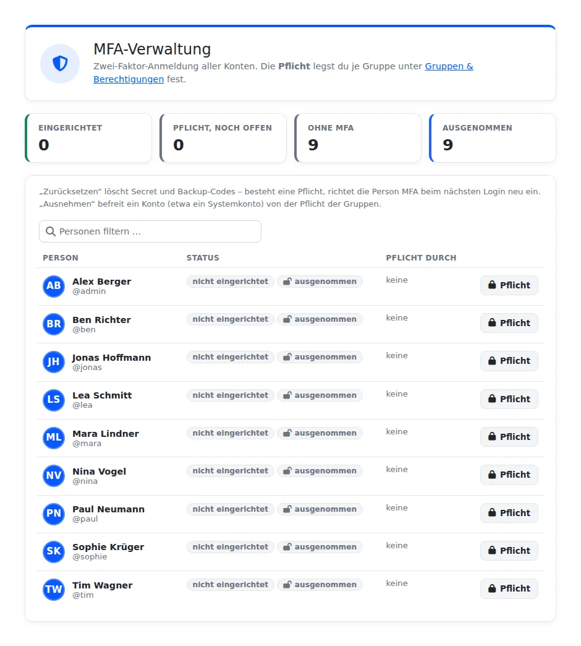The height and width of the screenshot is (646, 581).
Task: Click the PN avatar of Paul Neumann
Action: pos(54,514)
